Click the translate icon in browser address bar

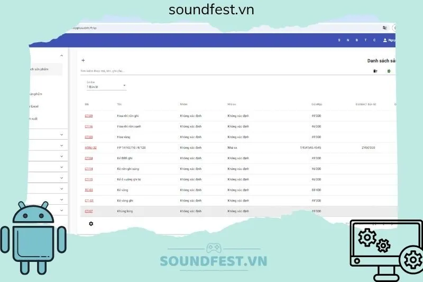coord(384,28)
